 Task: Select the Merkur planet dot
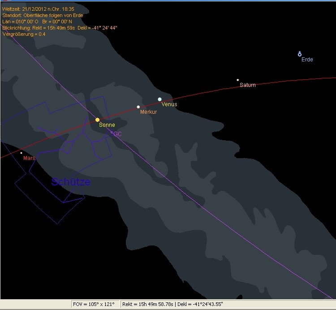138,107
